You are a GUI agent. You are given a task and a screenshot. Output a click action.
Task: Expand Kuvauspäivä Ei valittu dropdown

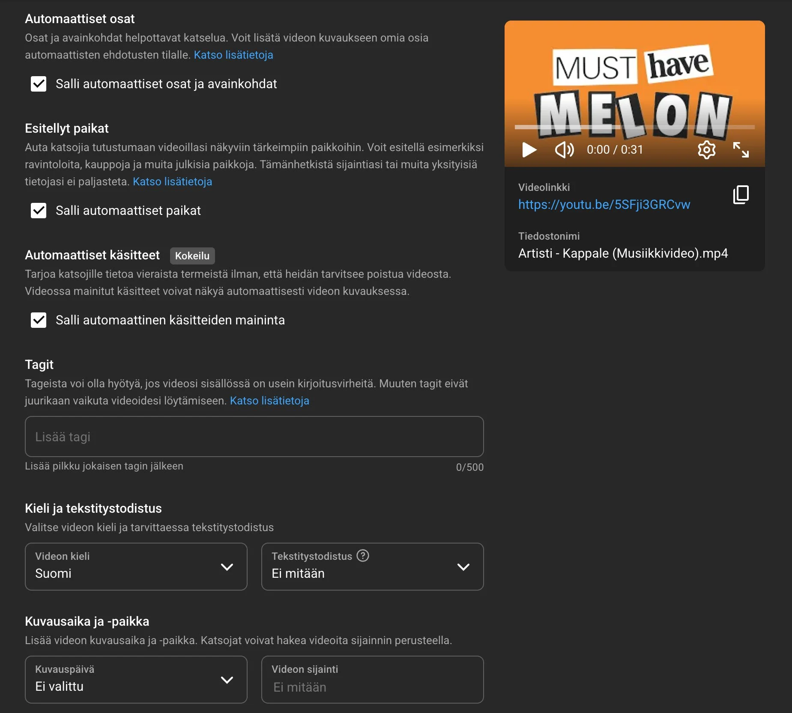(x=136, y=680)
